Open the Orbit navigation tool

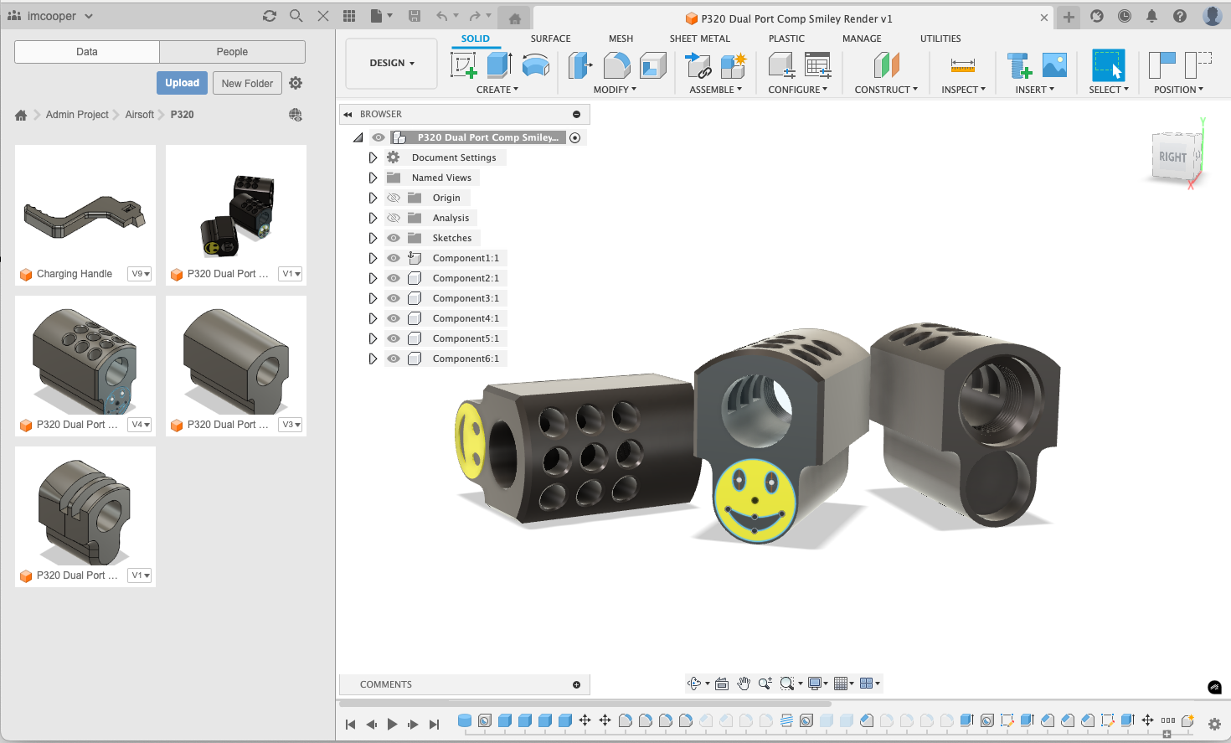[694, 684]
